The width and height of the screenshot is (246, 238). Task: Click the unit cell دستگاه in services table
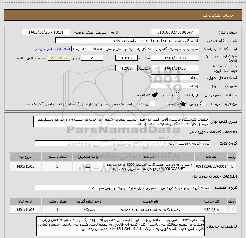click(89, 210)
